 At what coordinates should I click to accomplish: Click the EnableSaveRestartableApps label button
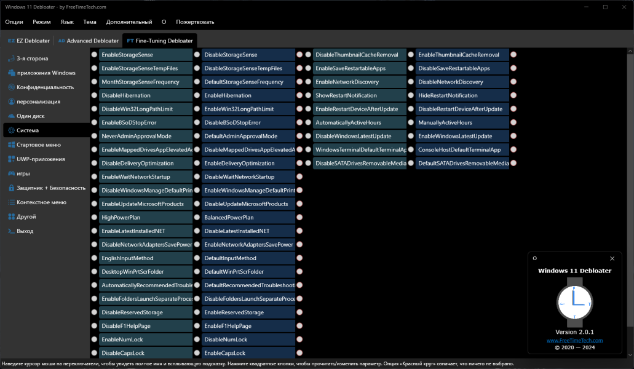(360, 68)
